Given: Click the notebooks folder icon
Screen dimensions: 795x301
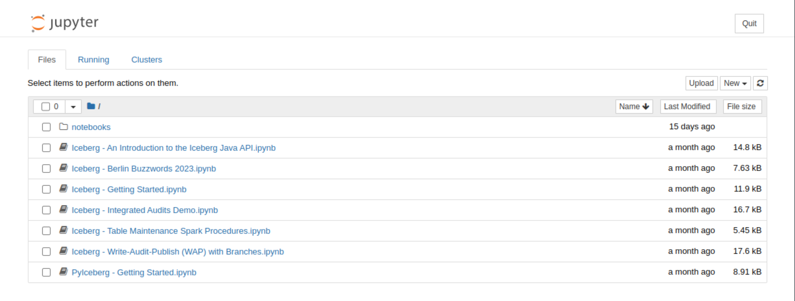Looking at the screenshot, I should 63,127.
